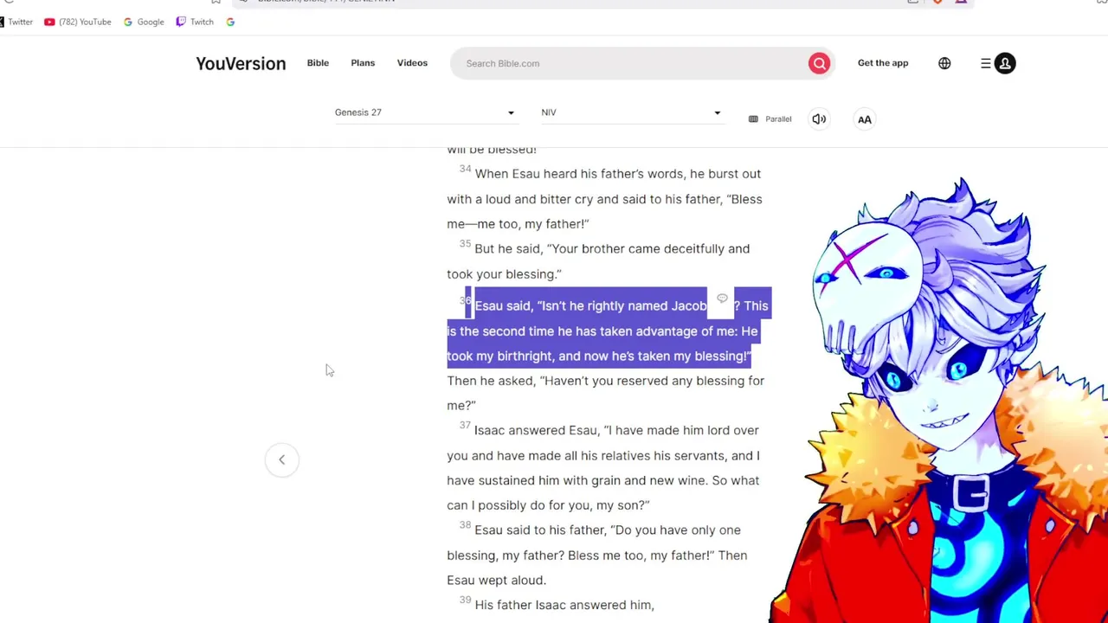The height and width of the screenshot is (623, 1108).
Task: Select verse 38 "Esau said to his father"
Action: point(539,530)
